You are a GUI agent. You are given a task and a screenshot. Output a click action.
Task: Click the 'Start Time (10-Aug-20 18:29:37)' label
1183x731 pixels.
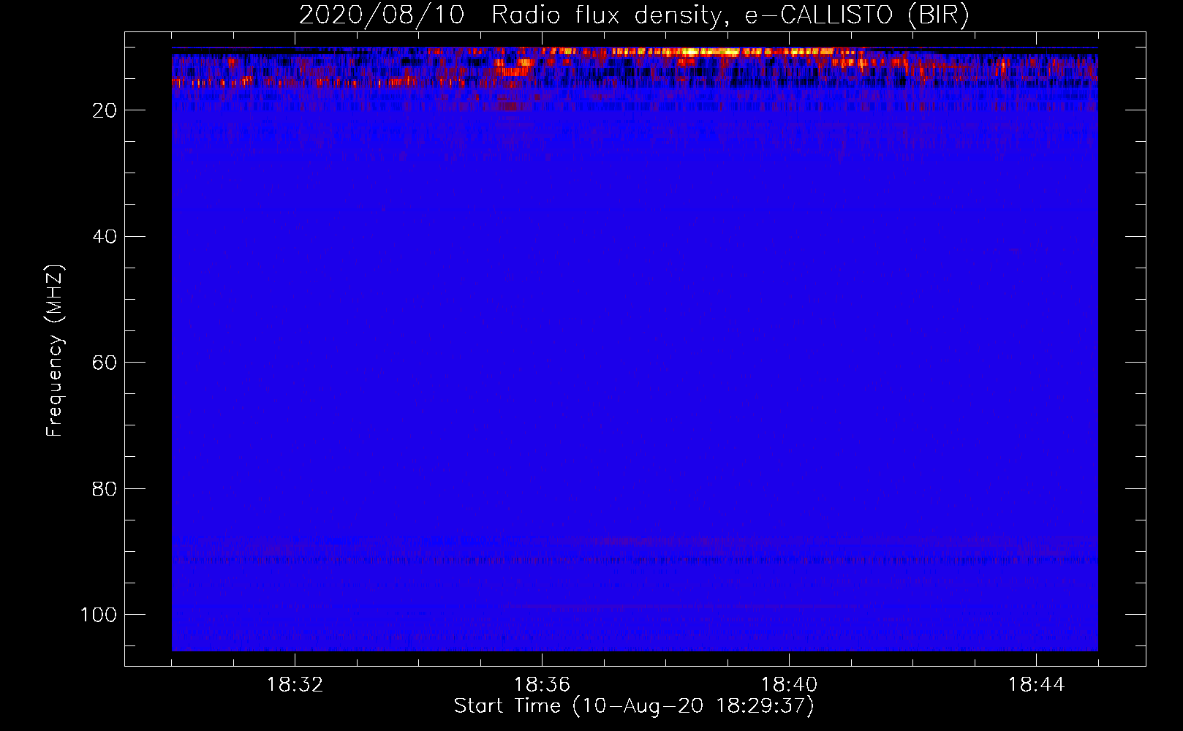point(634,706)
